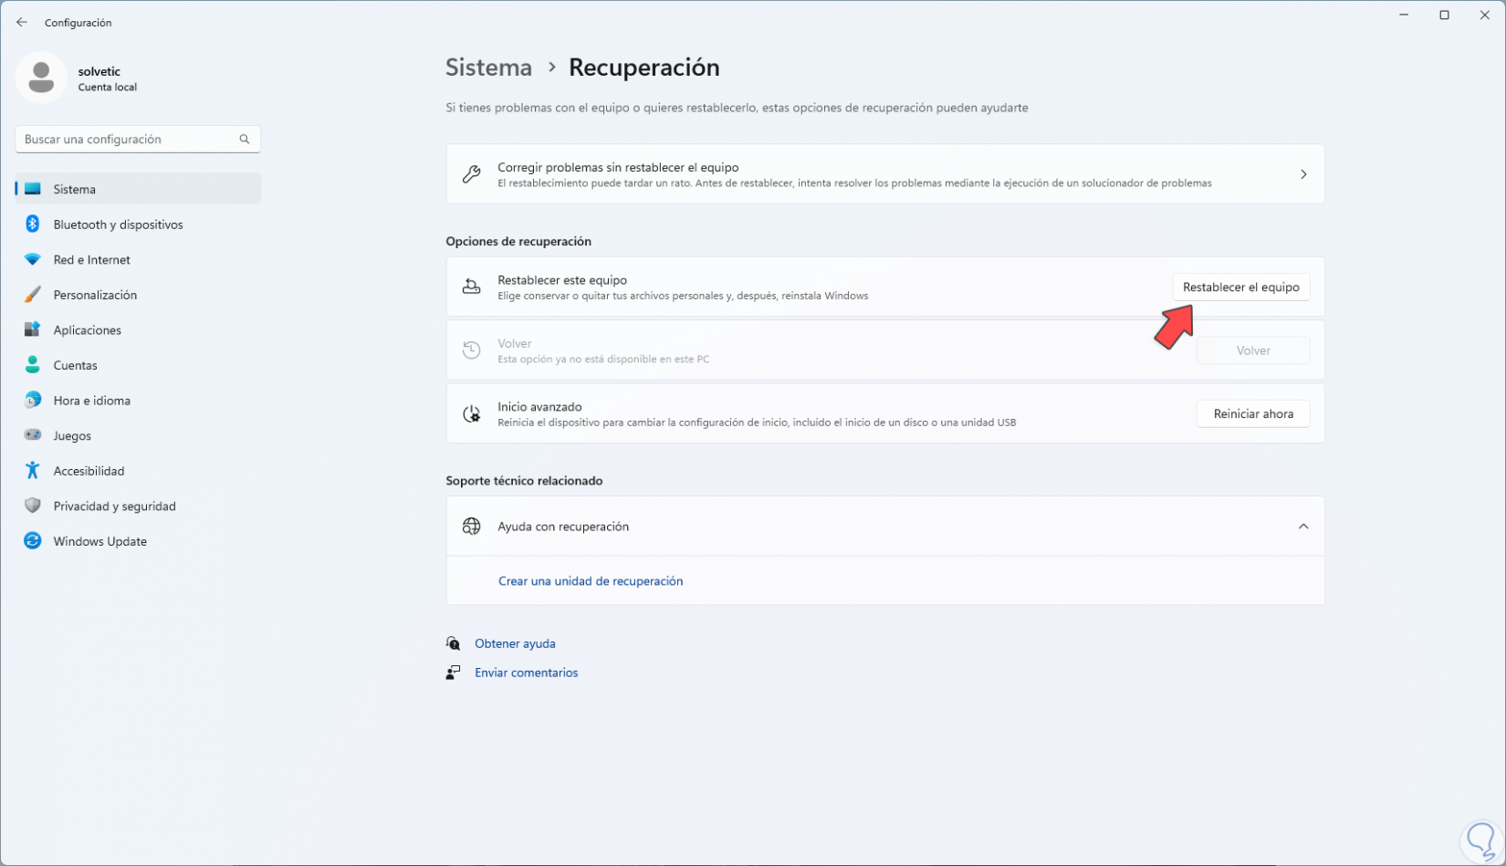
Task: Go to Privacidad y seguridad
Action: (x=139, y=506)
